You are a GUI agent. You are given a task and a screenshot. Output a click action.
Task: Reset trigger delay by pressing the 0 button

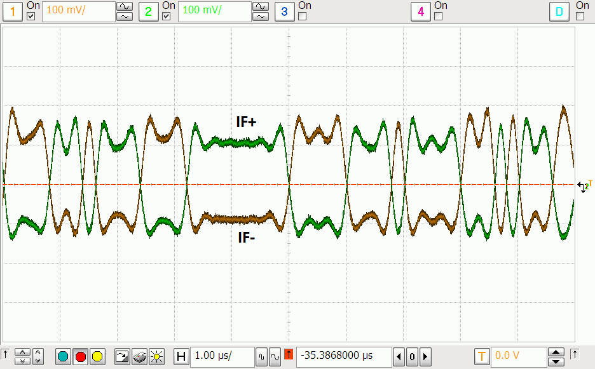[412, 357]
